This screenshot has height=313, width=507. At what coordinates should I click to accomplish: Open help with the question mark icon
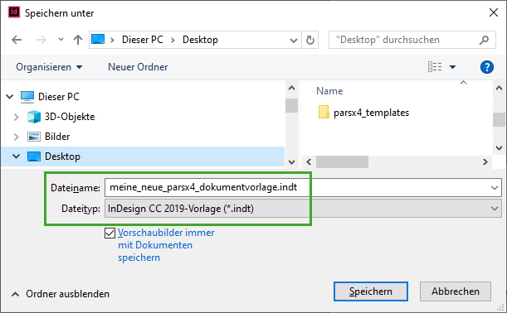pyautogui.click(x=486, y=67)
